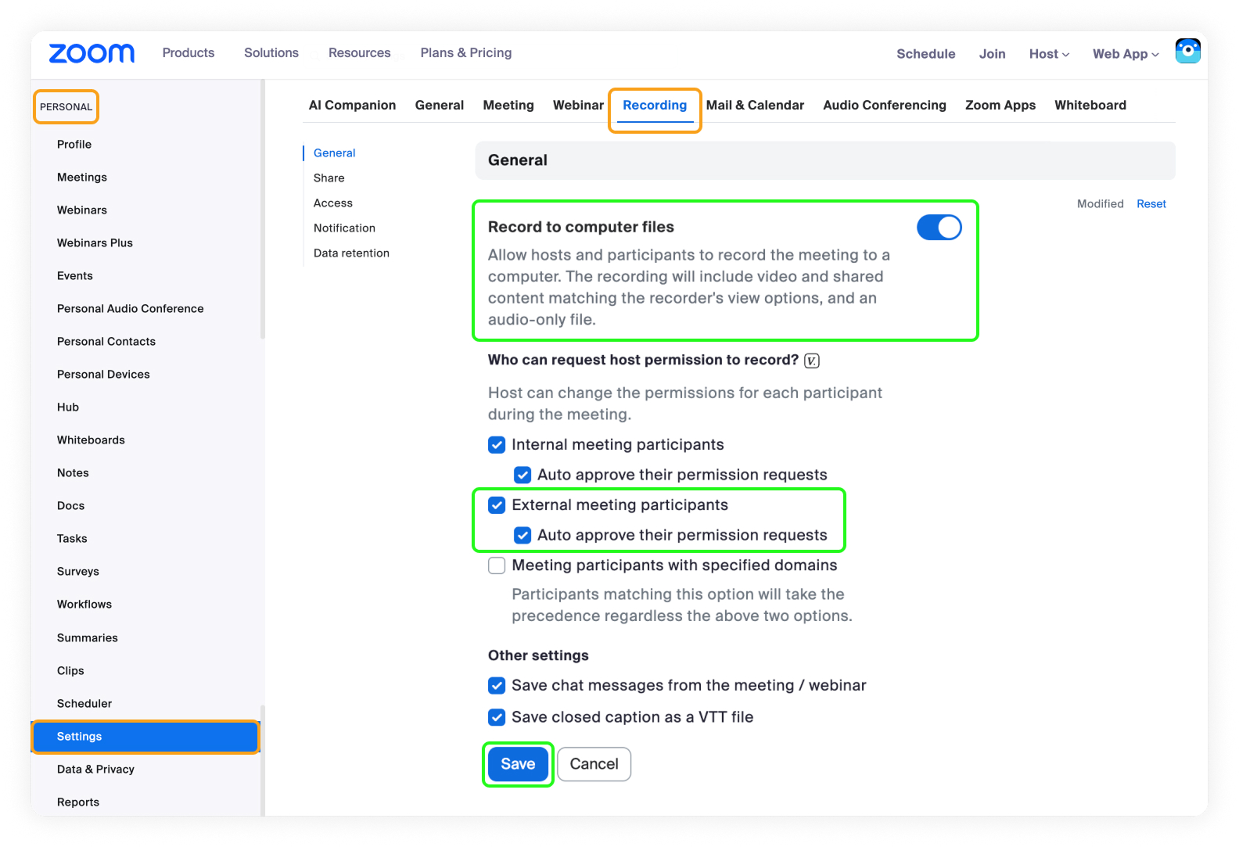Click the Zoom logo
This screenshot has height=847, width=1239.
[92, 53]
